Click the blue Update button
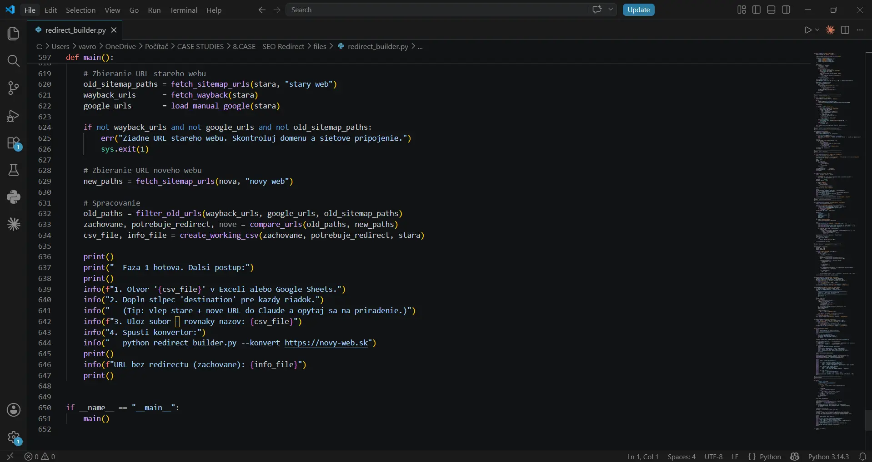Viewport: 872px width, 462px height. click(x=638, y=10)
